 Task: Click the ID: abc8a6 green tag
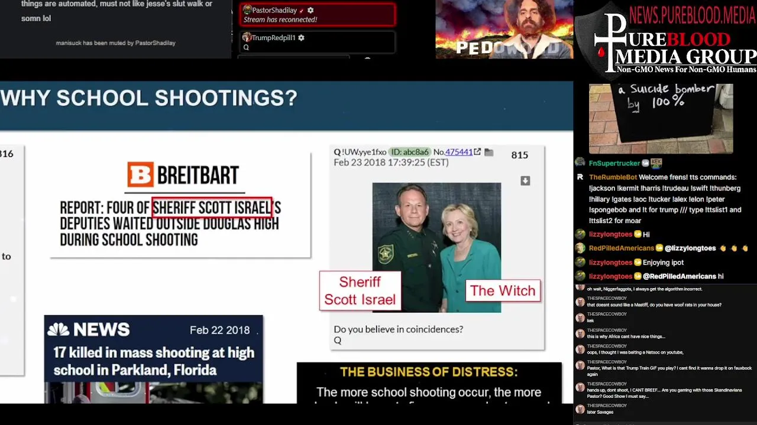410,152
